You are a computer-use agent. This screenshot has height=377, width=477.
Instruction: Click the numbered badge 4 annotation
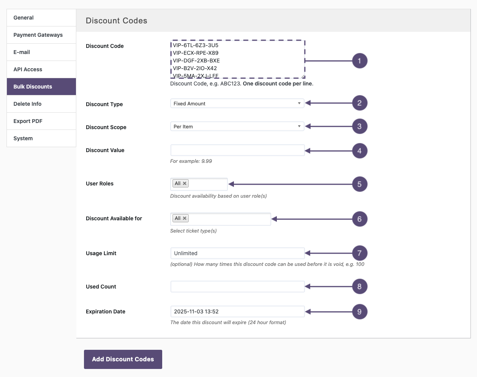point(359,151)
